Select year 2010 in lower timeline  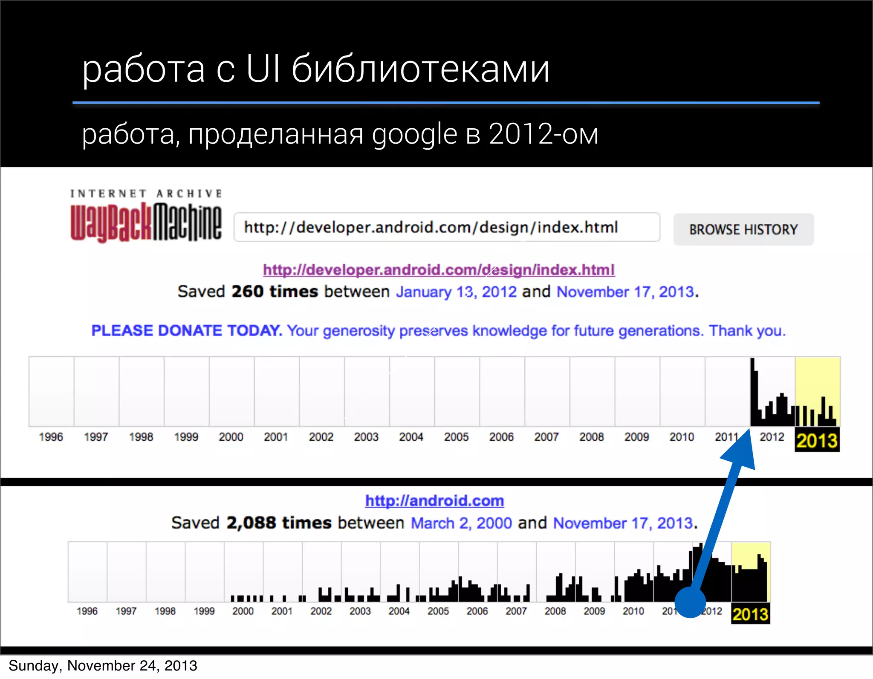[x=633, y=611]
